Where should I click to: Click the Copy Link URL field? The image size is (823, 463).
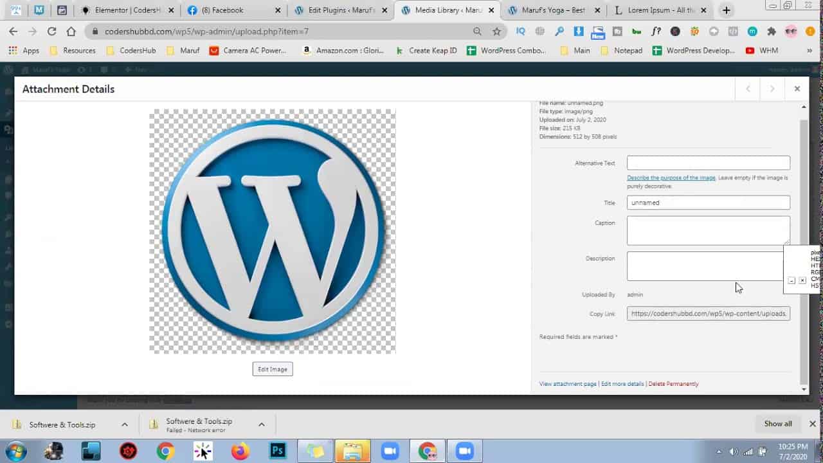[x=709, y=314]
